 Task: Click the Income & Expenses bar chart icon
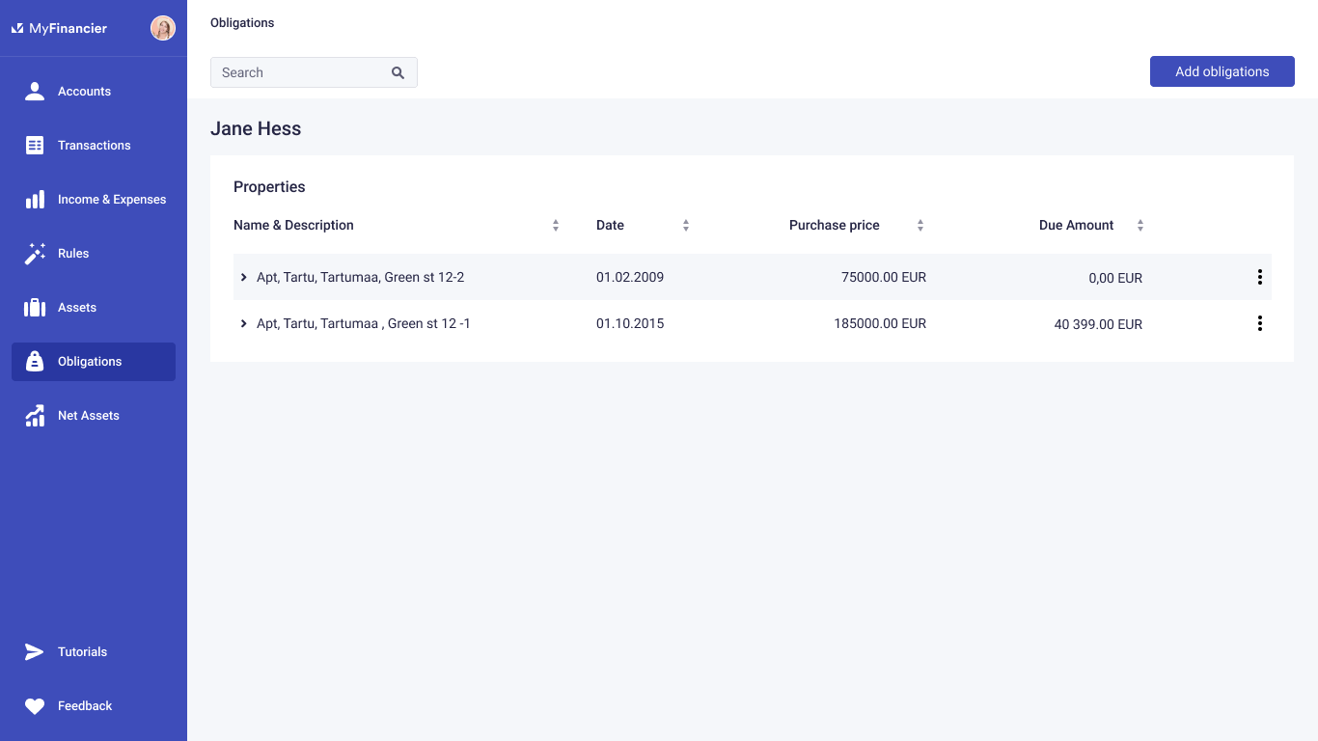35,200
